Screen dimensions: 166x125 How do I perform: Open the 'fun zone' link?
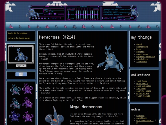[141, 89]
